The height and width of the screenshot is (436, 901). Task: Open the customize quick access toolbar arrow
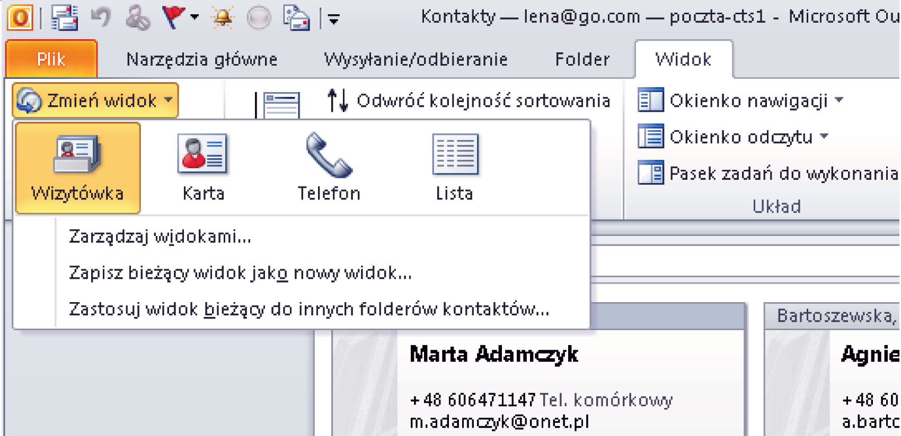[334, 20]
